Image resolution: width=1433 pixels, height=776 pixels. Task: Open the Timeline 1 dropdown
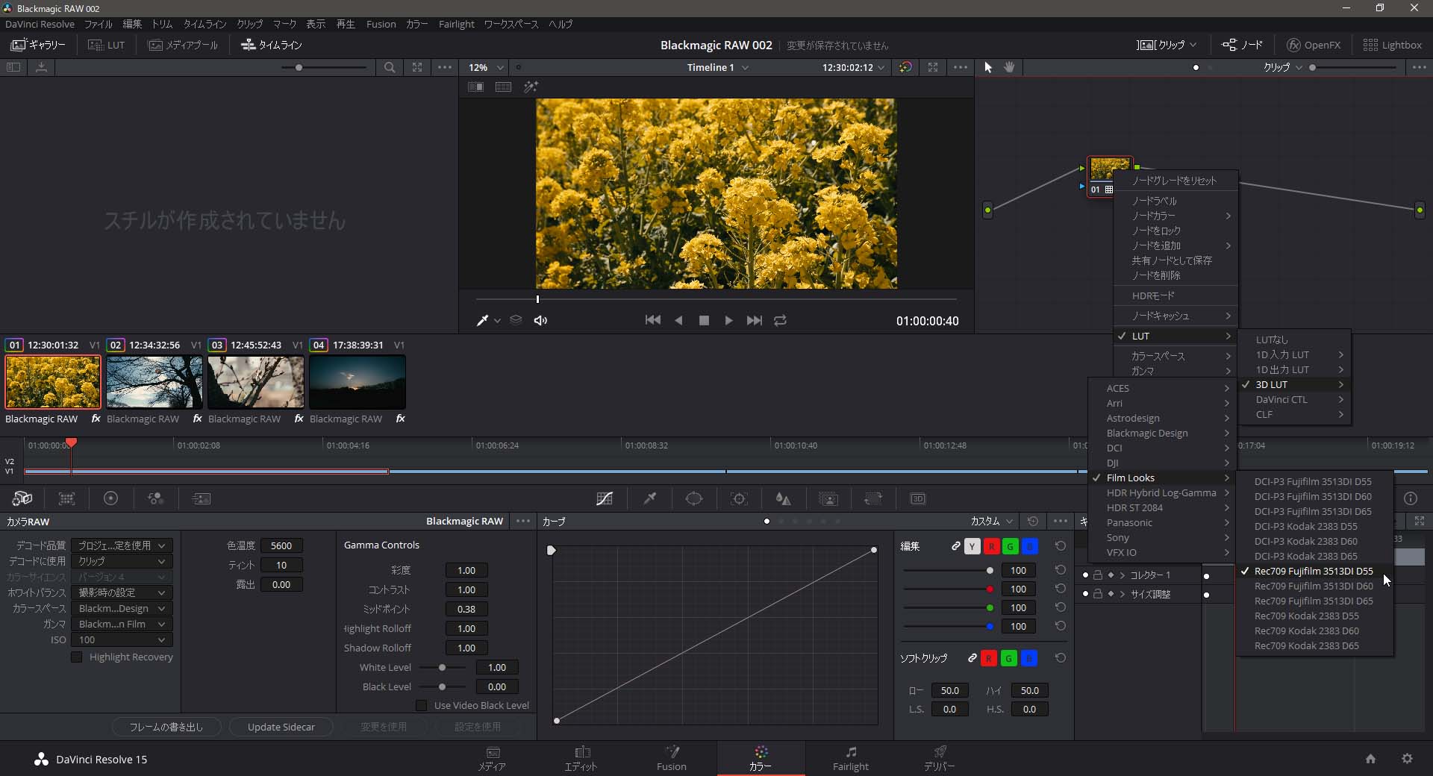(717, 67)
